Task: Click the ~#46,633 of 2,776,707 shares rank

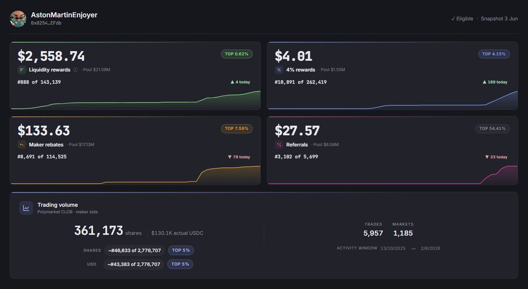Action: pos(135,251)
